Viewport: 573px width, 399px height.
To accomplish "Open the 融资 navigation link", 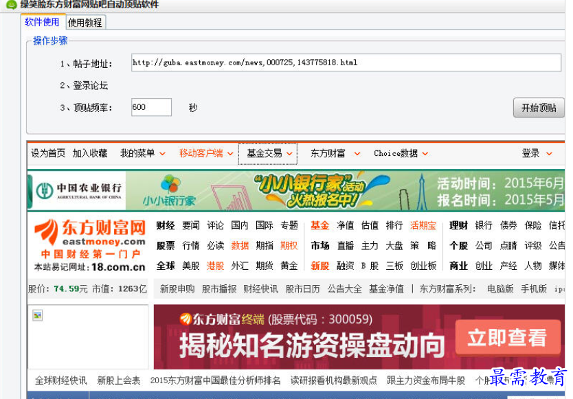I will pyautogui.click(x=346, y=266).
